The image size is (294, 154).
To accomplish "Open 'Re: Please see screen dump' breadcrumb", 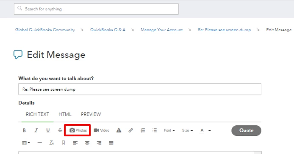I will click(224, 30).
